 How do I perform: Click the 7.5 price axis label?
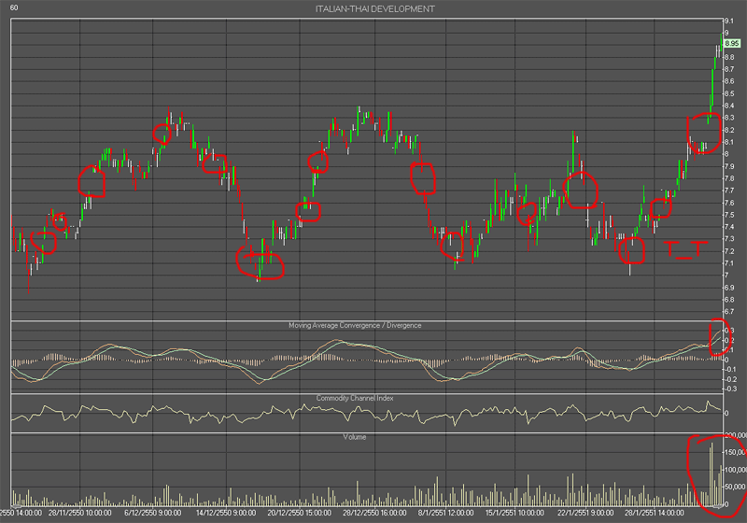pos(729,215)
